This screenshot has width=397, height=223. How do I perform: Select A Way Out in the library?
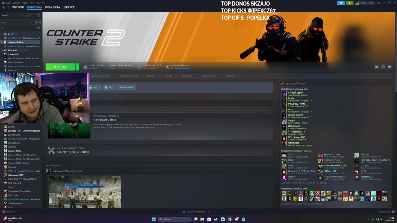(x=22, y=54)
